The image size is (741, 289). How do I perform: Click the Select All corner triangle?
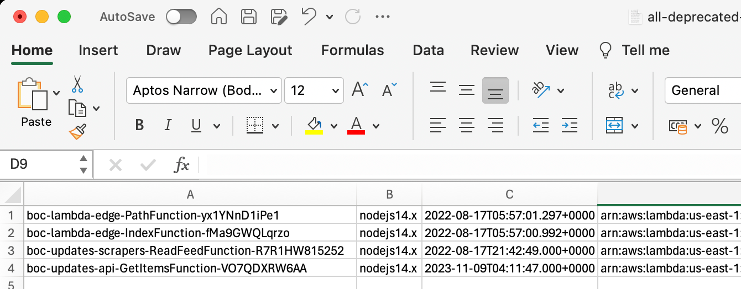coord(13,194)
